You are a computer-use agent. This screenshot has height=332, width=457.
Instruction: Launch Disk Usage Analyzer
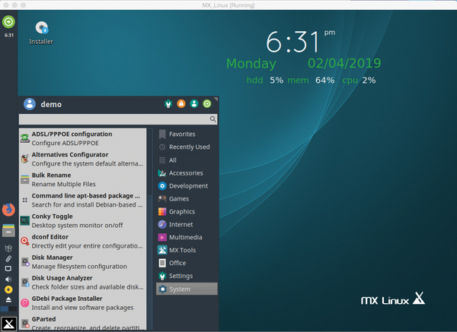click(x=83, y=283)
